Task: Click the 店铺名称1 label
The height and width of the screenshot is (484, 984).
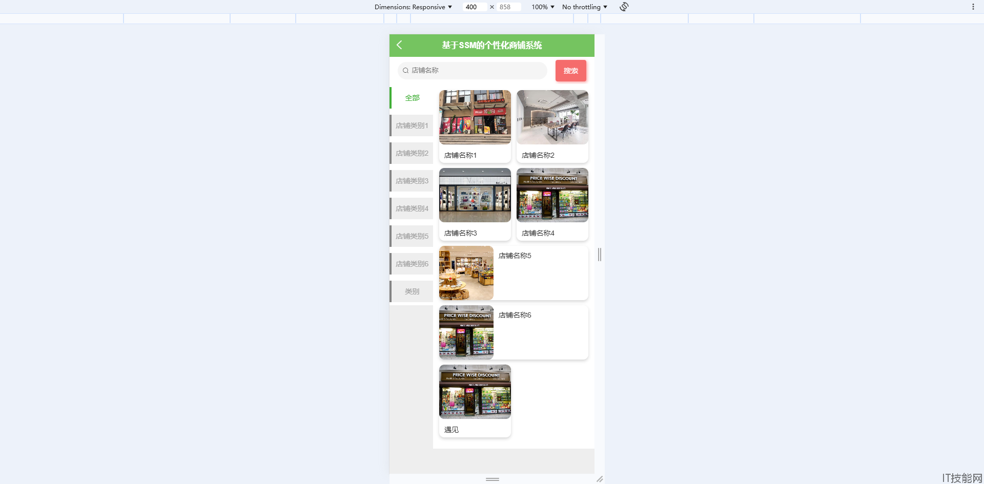Action: coord(460,155)
